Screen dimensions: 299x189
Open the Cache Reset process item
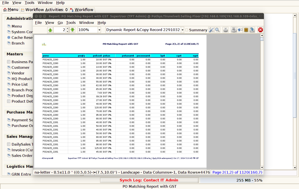click(x=20, y=38)
